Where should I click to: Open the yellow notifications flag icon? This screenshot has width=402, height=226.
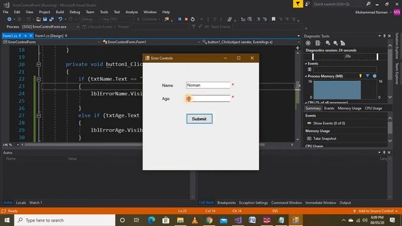click(298, 4)
